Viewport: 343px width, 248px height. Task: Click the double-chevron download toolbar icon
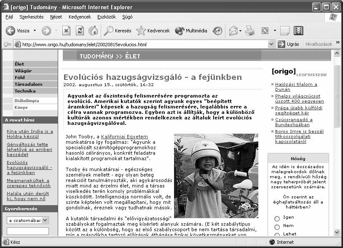pyautogui.click(x=298, y=31)
